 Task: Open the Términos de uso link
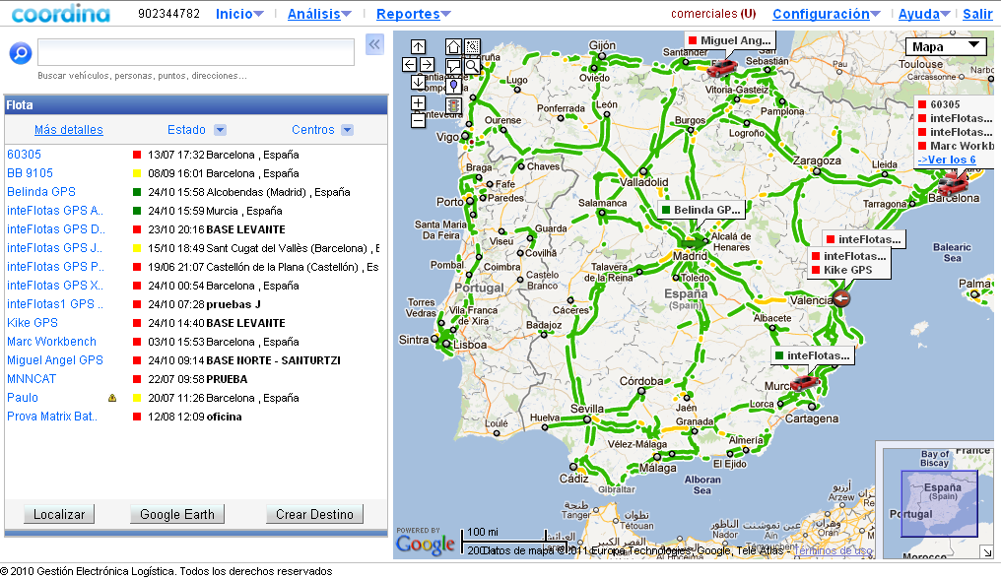[x=833, y=550]
